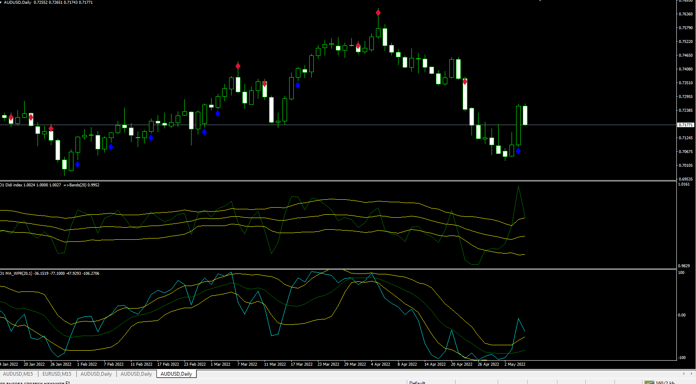Select the active AUDUSD,Daily tab
This screenshot has width=696, height=384.
pyautogui.click(x=176, y=374)
